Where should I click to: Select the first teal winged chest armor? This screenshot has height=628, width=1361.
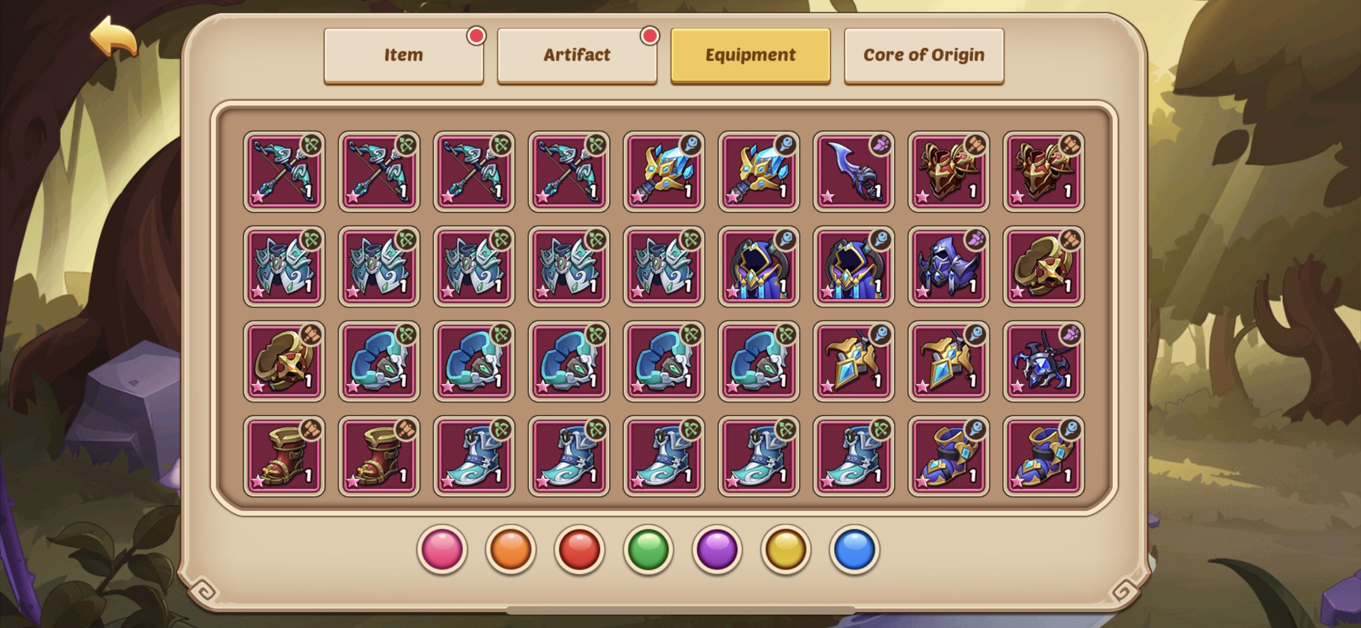pyautogui.click(x=284, y=266)
